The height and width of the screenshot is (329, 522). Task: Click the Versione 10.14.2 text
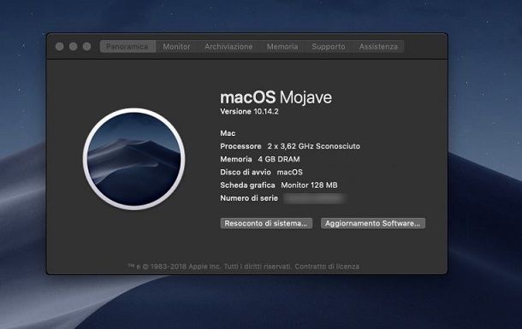(249, 112)
